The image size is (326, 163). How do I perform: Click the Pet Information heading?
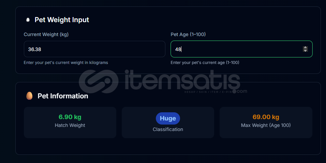[63, 96]
